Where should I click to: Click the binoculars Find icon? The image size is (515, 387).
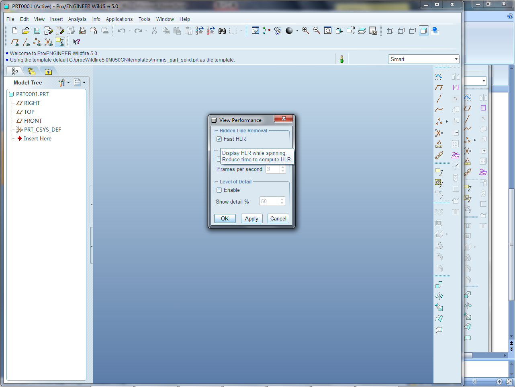[222, 31]
